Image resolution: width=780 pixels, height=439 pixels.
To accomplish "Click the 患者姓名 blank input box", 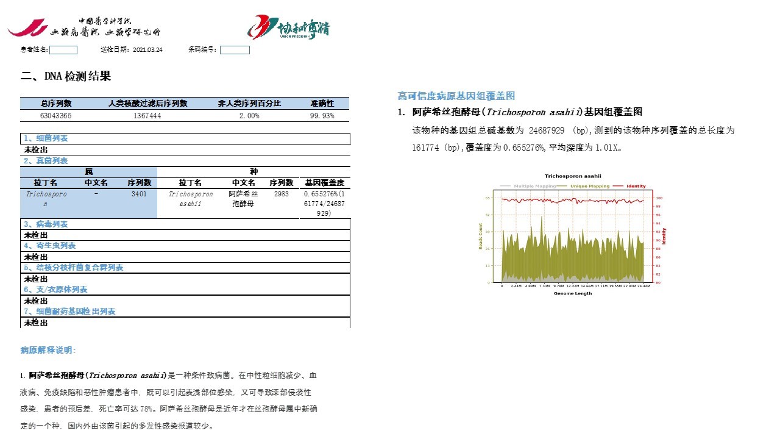I will tap(63, 50).
